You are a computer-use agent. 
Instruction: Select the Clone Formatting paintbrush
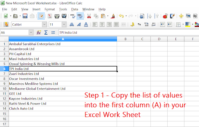coord(113,16)
